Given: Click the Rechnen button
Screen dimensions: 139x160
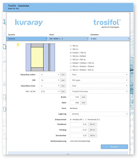Looking at the screenshot, I should tap(114, 147).
